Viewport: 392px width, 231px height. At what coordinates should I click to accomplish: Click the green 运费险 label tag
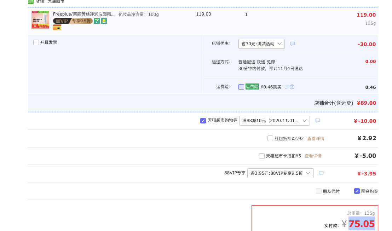tap(252, 87)
